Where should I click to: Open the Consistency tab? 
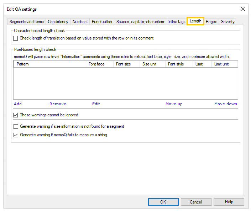click(58, 22)
